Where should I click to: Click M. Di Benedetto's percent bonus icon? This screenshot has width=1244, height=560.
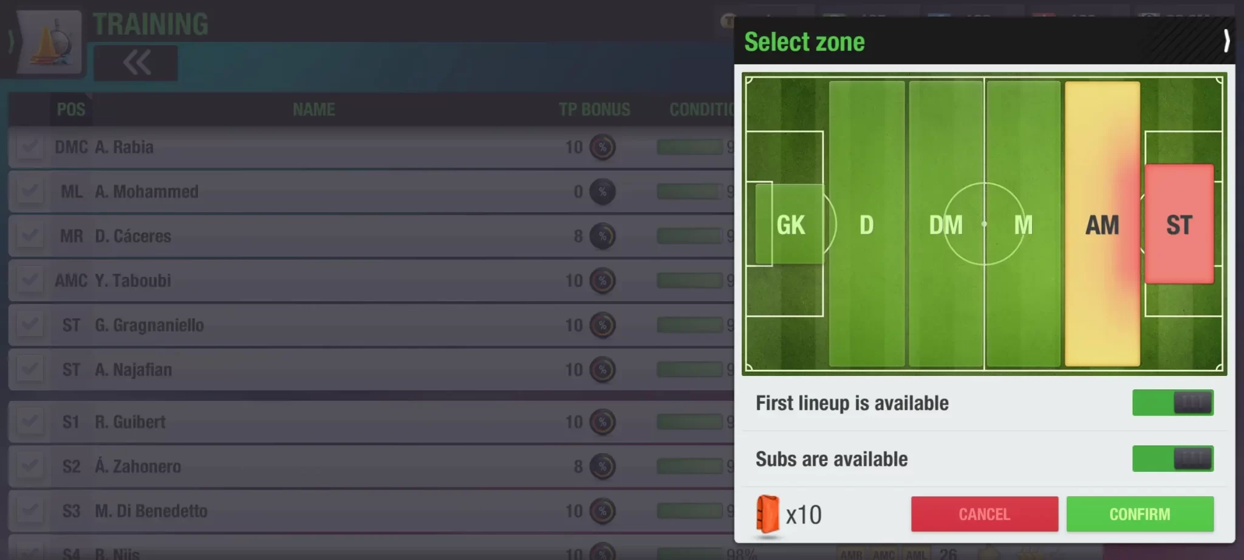(603, 511)
